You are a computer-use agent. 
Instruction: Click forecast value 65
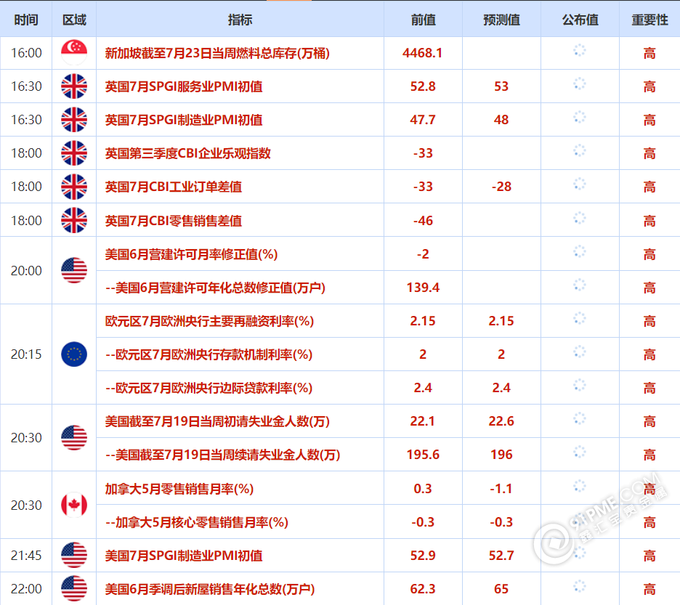tap(501, 589)
